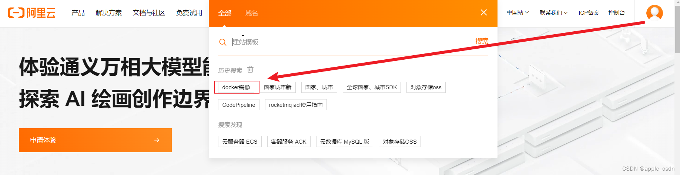
Task: Open the 产品 menu
Action: click(78, 13)
